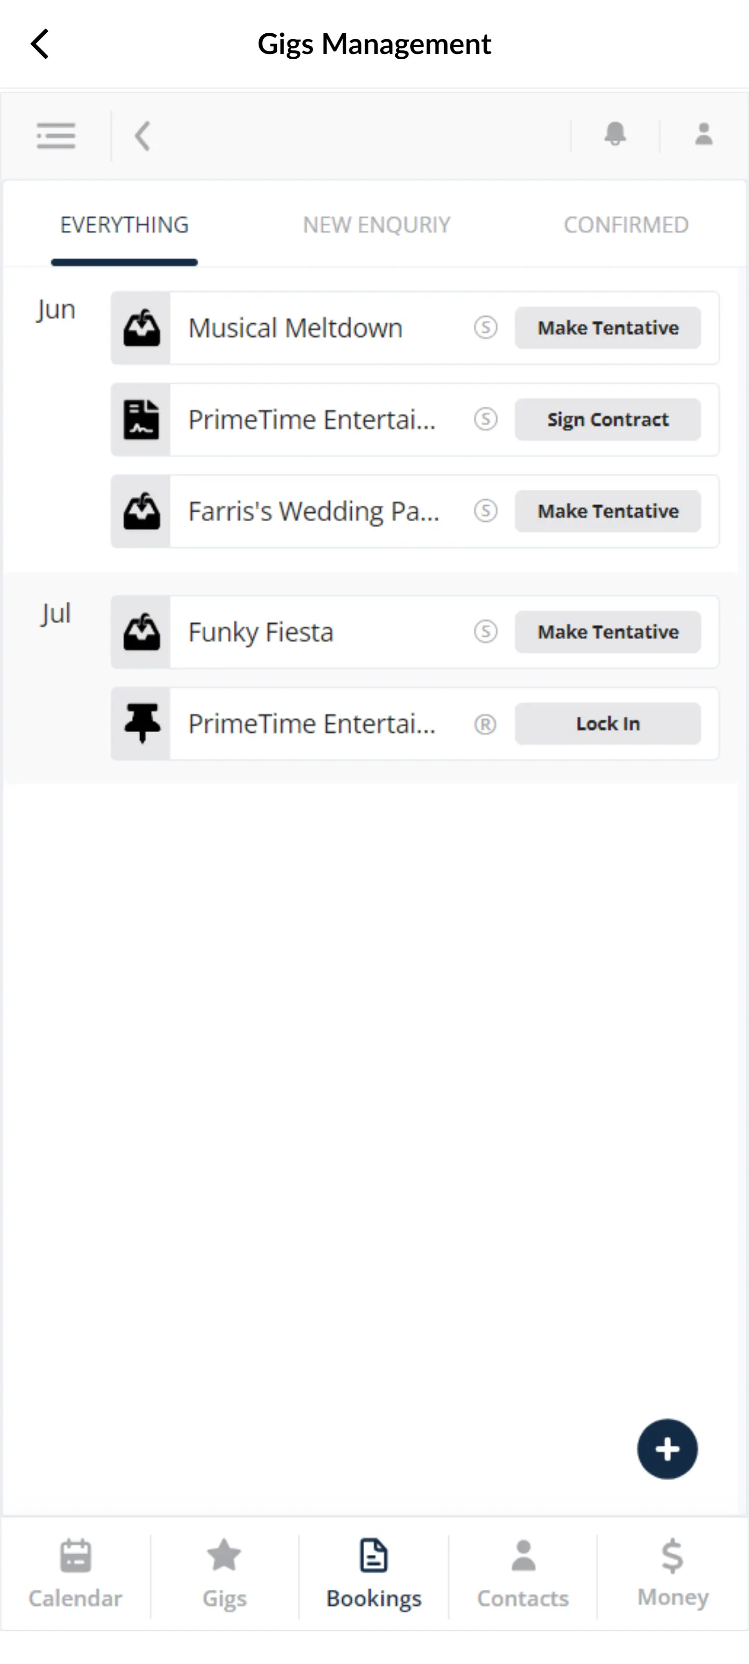Click Sign Contract for PrimeTime Entertainment
749x1664 pixels.
607,419
